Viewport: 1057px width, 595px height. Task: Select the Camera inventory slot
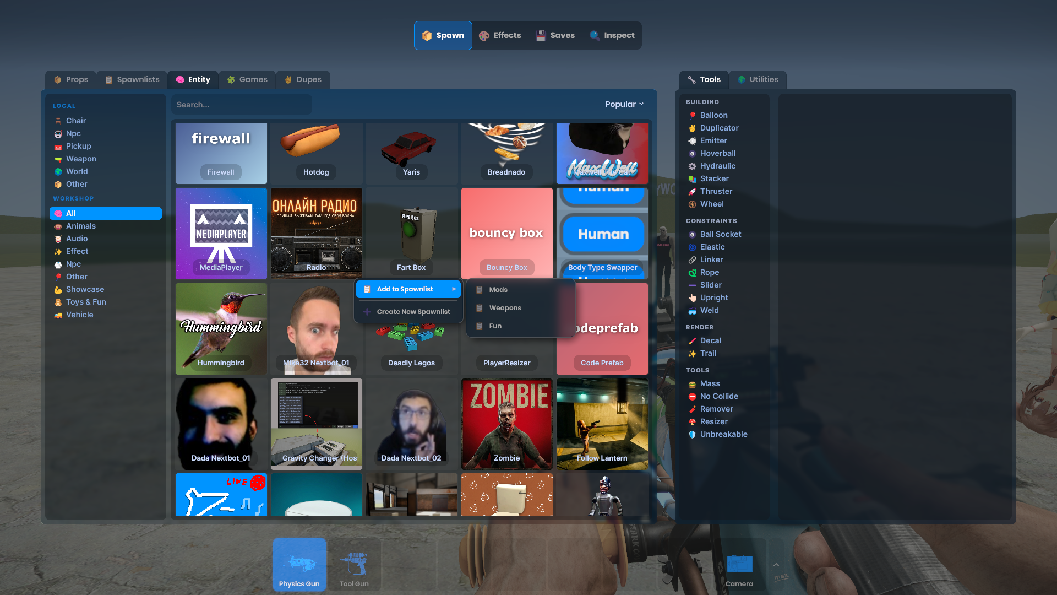tap(739, 565)
